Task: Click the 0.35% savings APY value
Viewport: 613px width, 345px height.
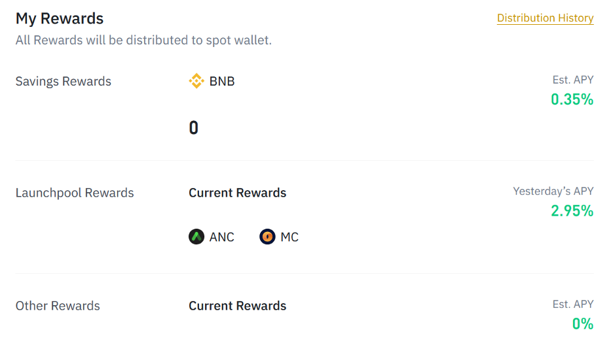Action: 572,99
